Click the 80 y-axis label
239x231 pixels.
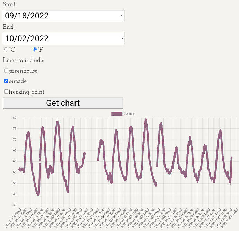point(15,118)
